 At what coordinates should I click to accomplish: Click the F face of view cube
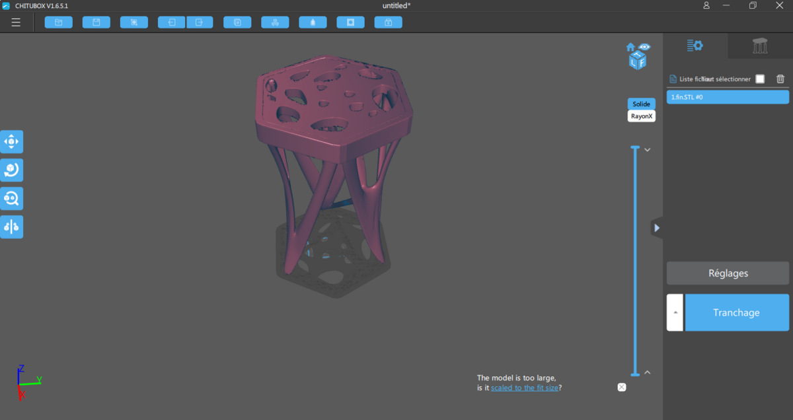pyautogui.click(x=642, y=63)
